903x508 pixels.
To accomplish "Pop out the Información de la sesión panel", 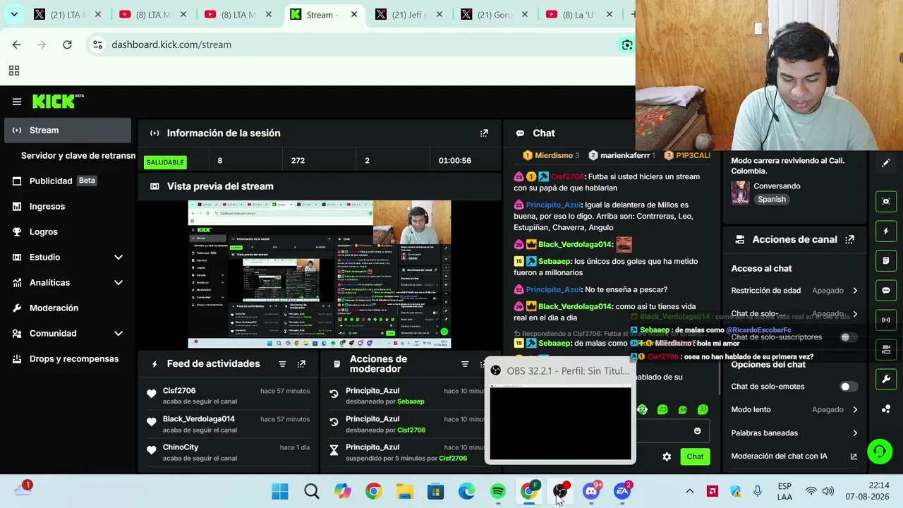I will pyautogui.click(x=484, y=133).
